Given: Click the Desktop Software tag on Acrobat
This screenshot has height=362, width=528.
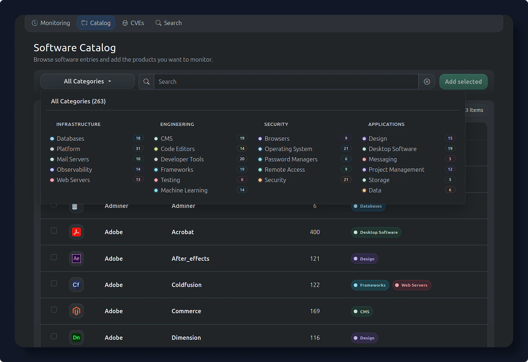Looking at the screenshot, I should tap(376, 232).
